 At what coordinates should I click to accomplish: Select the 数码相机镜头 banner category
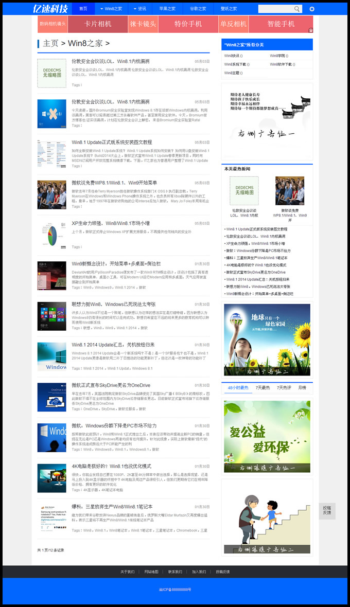click(x=52, y=24)
